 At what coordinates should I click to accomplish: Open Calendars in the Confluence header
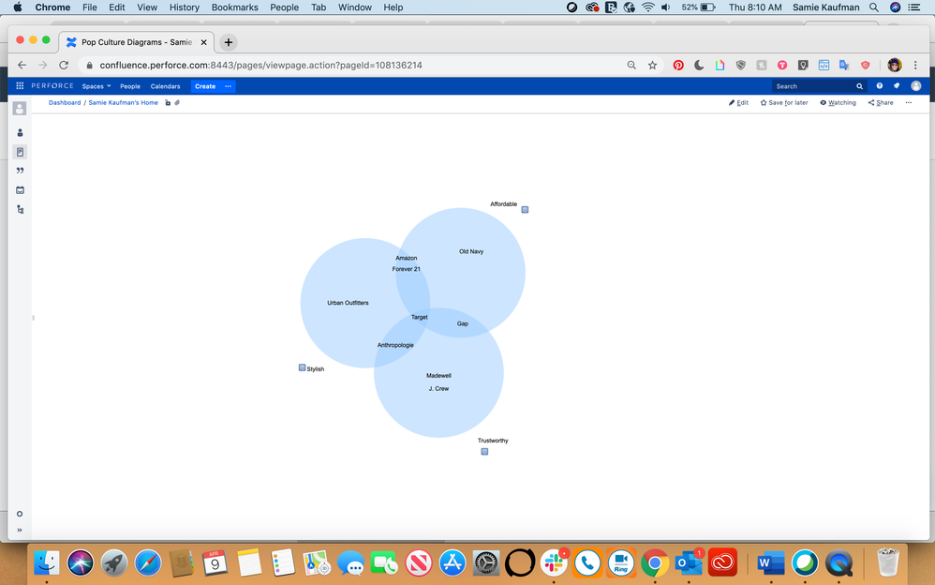click(x=165, y=86)
